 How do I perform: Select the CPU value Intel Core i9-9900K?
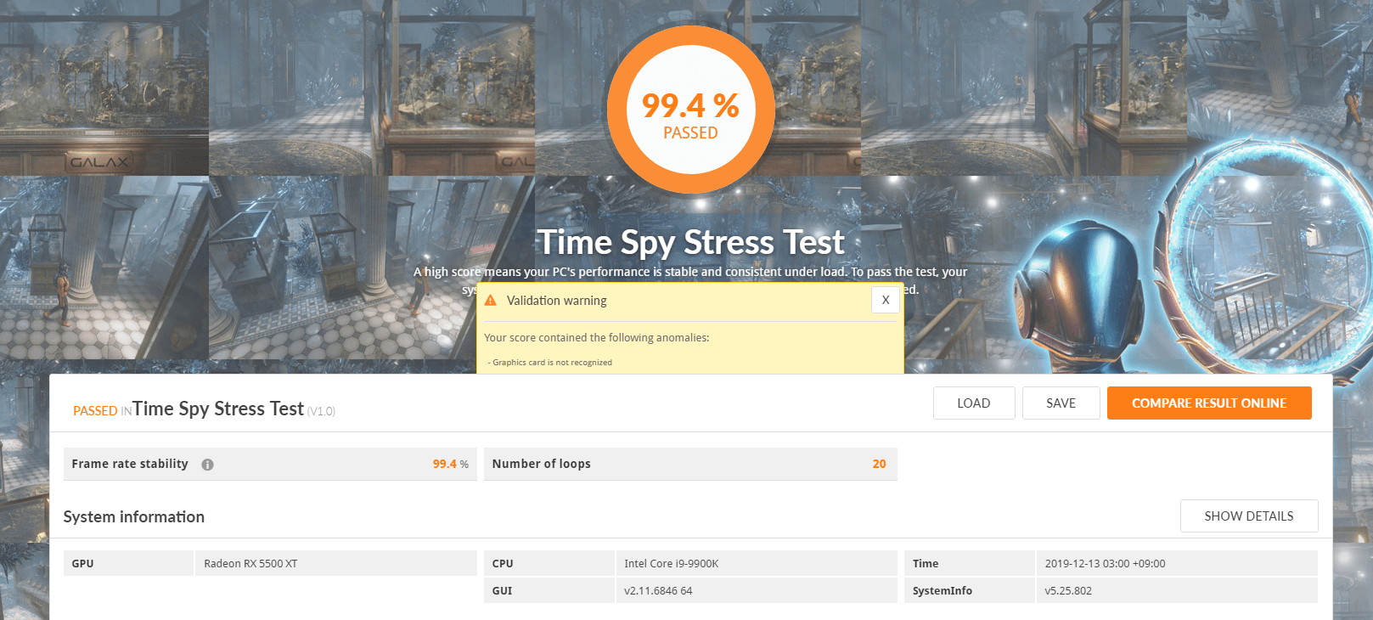tap(671, 564)
